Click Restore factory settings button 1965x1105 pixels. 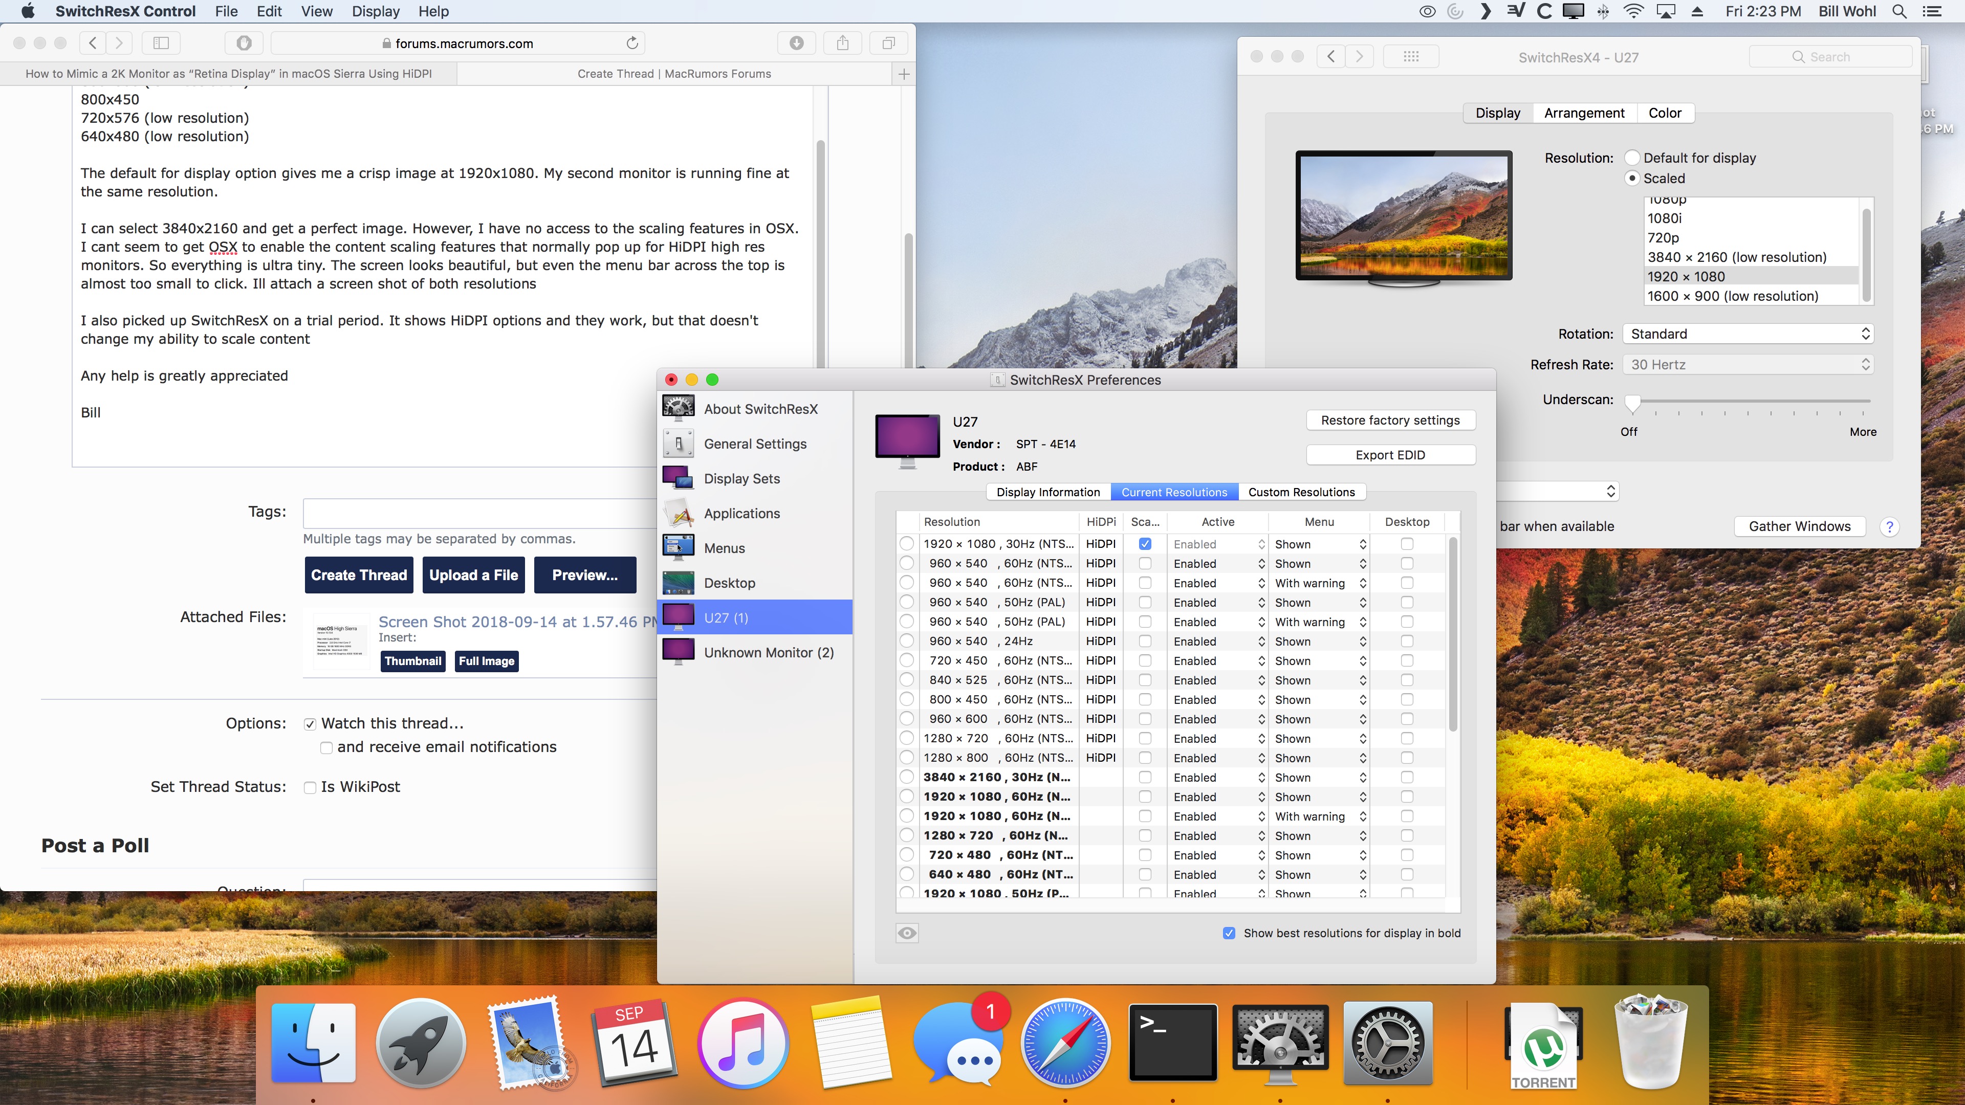click(1390, 420)
